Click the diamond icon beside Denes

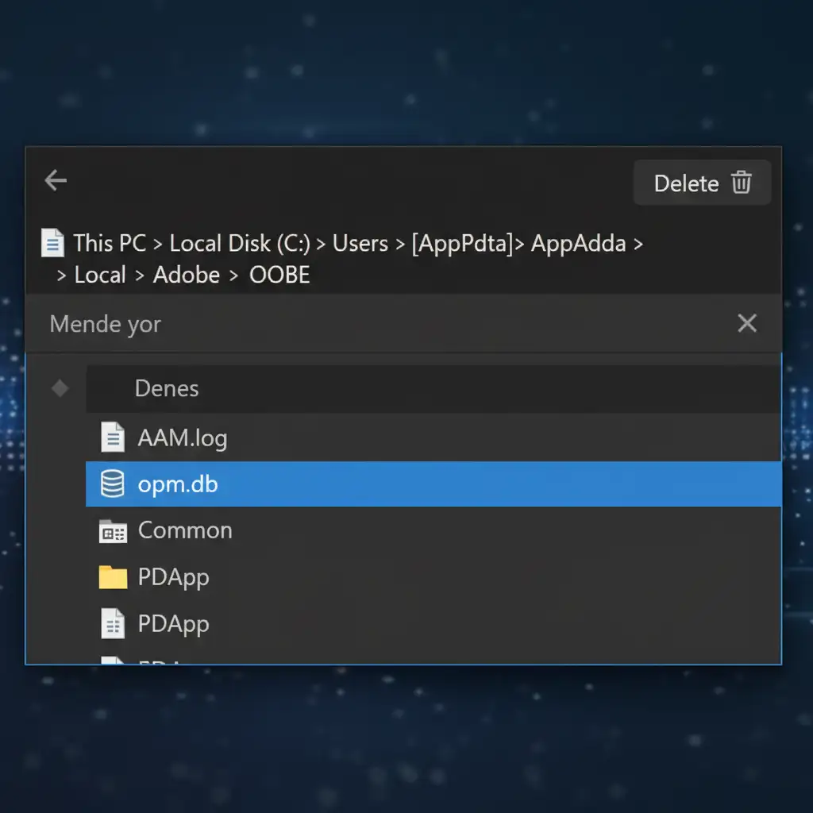[x=60, y=388]
